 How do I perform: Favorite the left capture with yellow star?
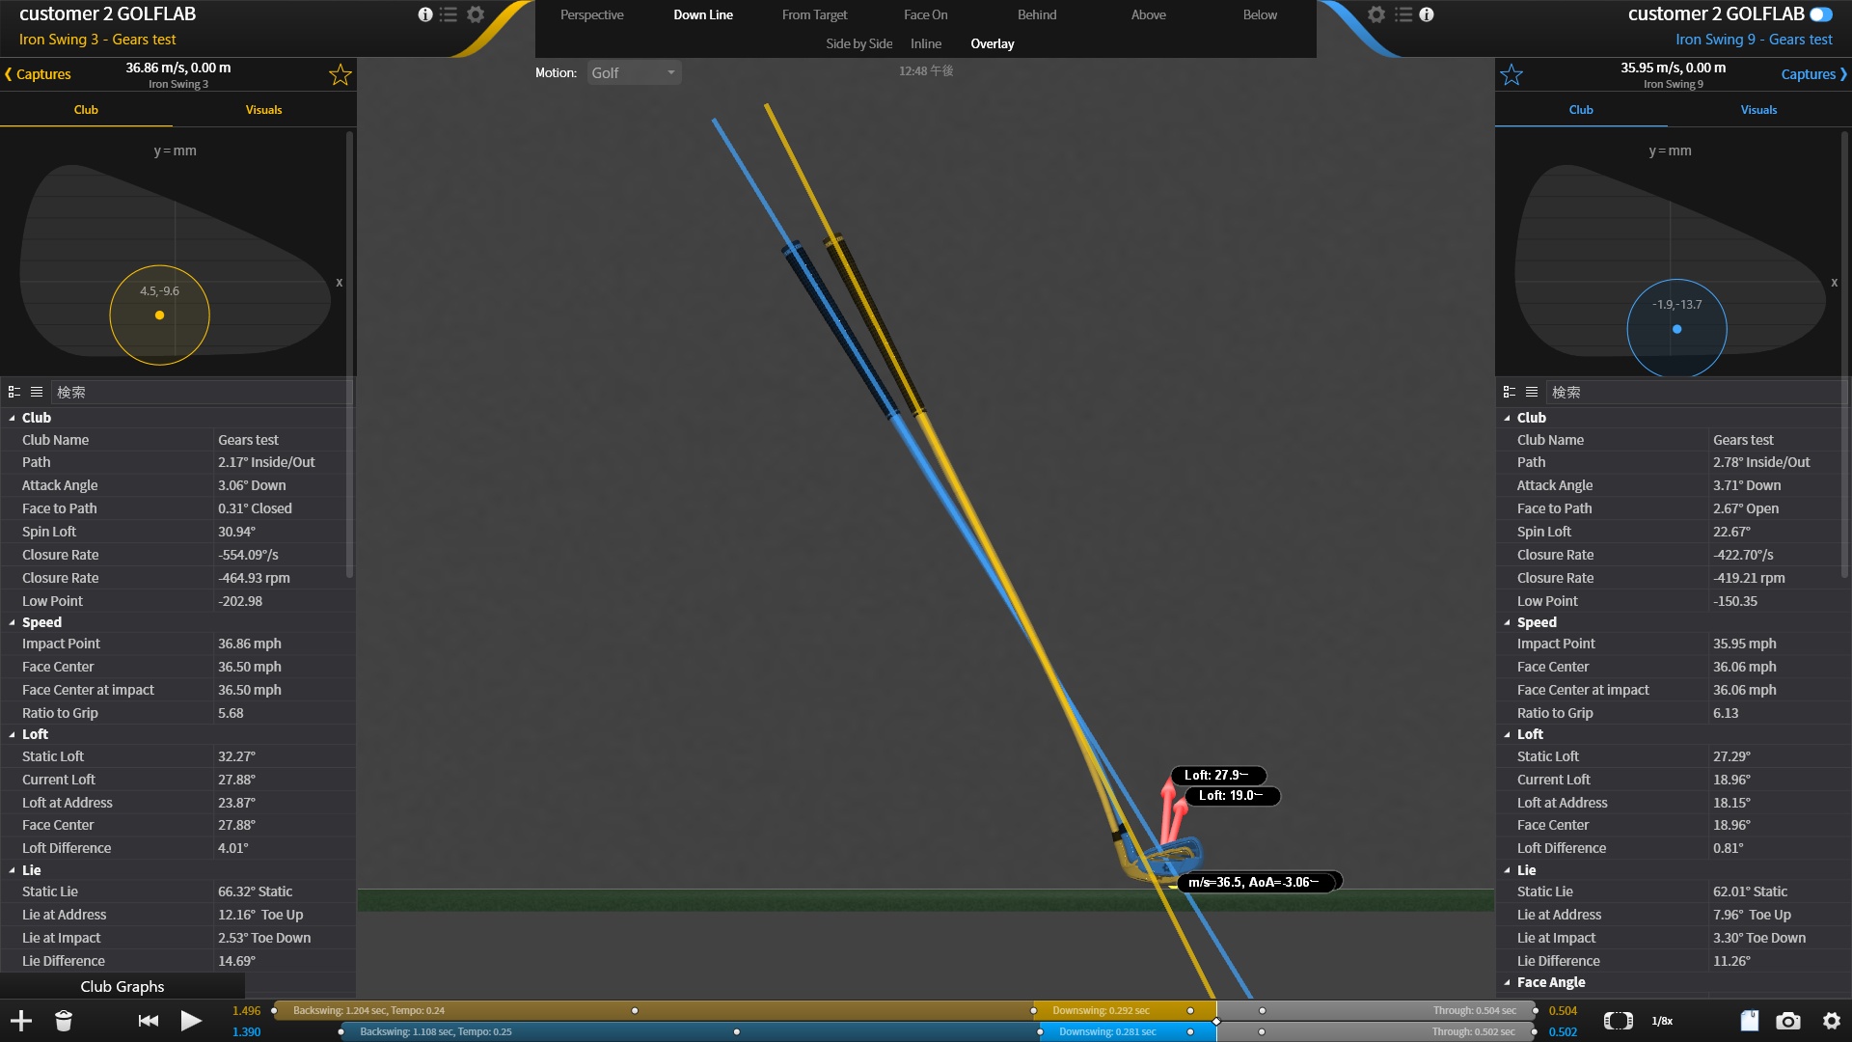click(340, 75)
